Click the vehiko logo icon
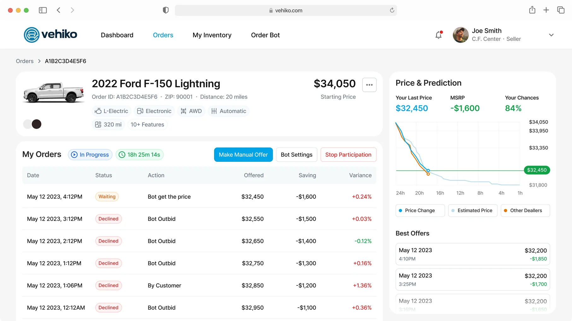 32,35
